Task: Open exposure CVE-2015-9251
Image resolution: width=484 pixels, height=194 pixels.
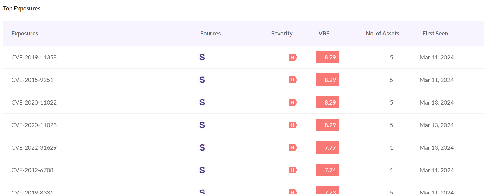Action: click(x=32, y=80)
